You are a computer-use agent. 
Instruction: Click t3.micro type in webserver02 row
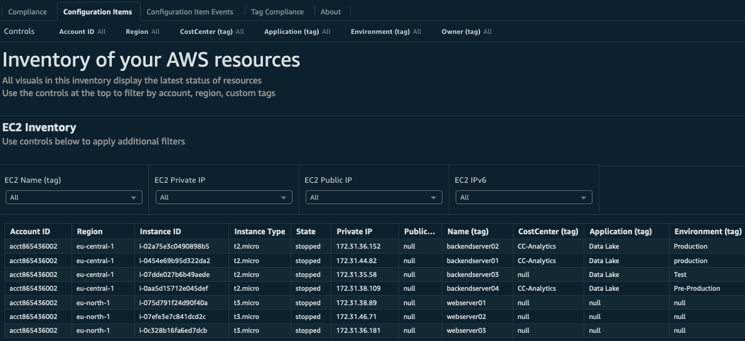click(246, 317)
